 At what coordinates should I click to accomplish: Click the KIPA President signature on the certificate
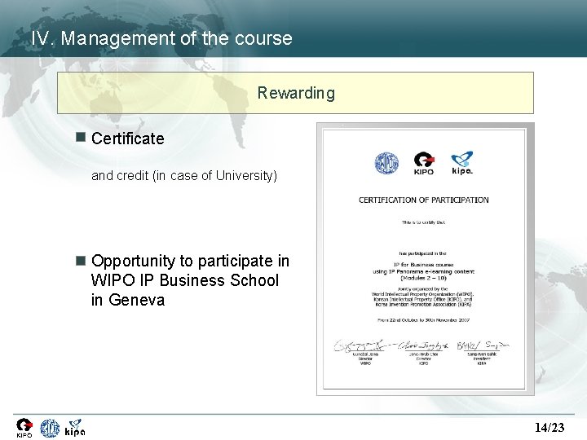[x=483, y=345]
